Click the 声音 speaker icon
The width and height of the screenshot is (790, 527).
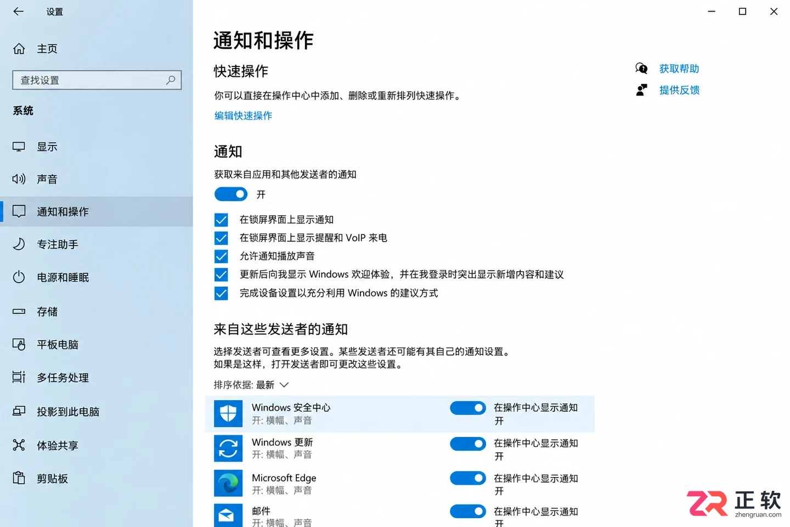click(x=19, y=179)
